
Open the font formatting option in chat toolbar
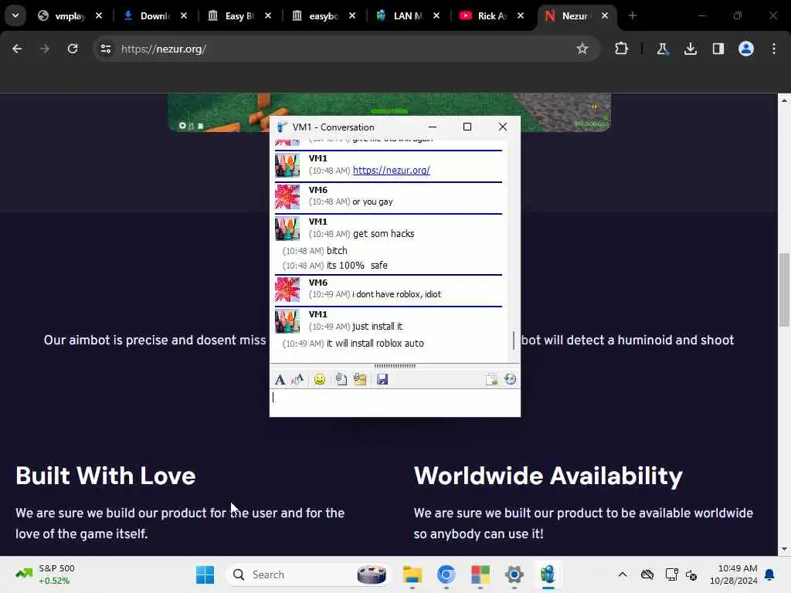click(x=280, y=379)
